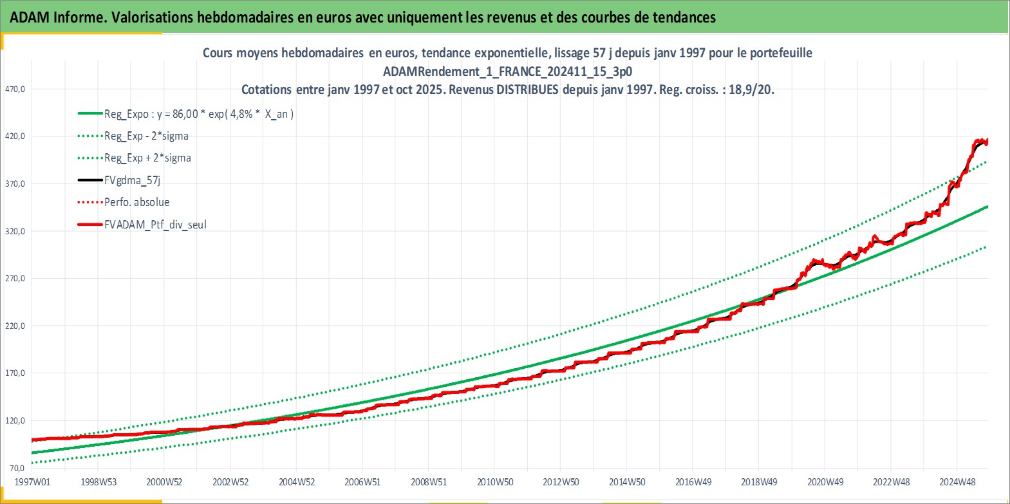Click x-axis label 2008W51
This screenshot has height=504, width=1010.
tap(429, 481)
